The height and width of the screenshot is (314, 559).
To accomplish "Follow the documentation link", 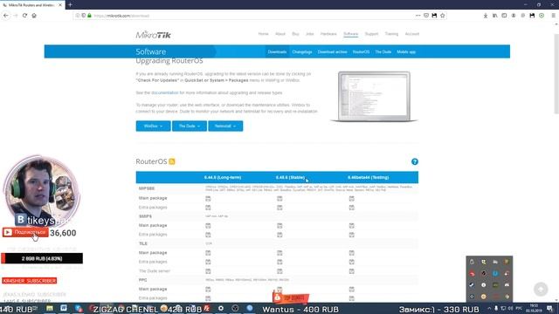I will 165,92.
